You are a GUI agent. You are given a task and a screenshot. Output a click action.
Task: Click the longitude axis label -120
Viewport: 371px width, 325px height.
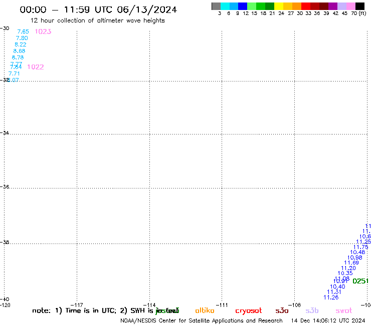coord(5,305)
